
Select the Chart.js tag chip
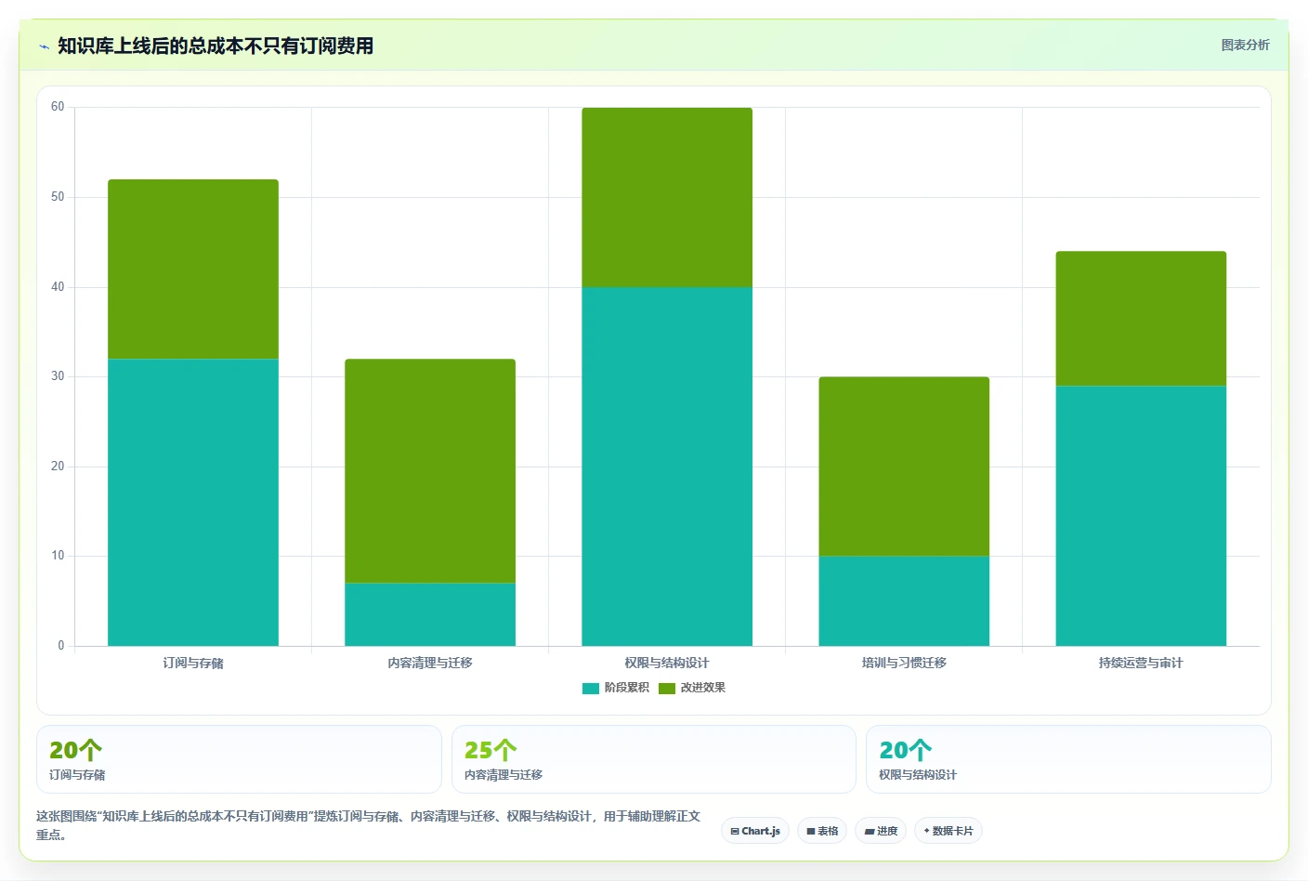[x=755, y=831]
